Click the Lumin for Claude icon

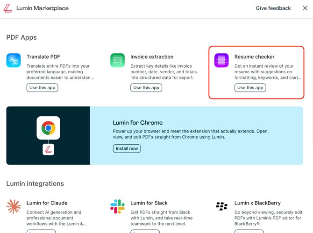coord(14,206)
